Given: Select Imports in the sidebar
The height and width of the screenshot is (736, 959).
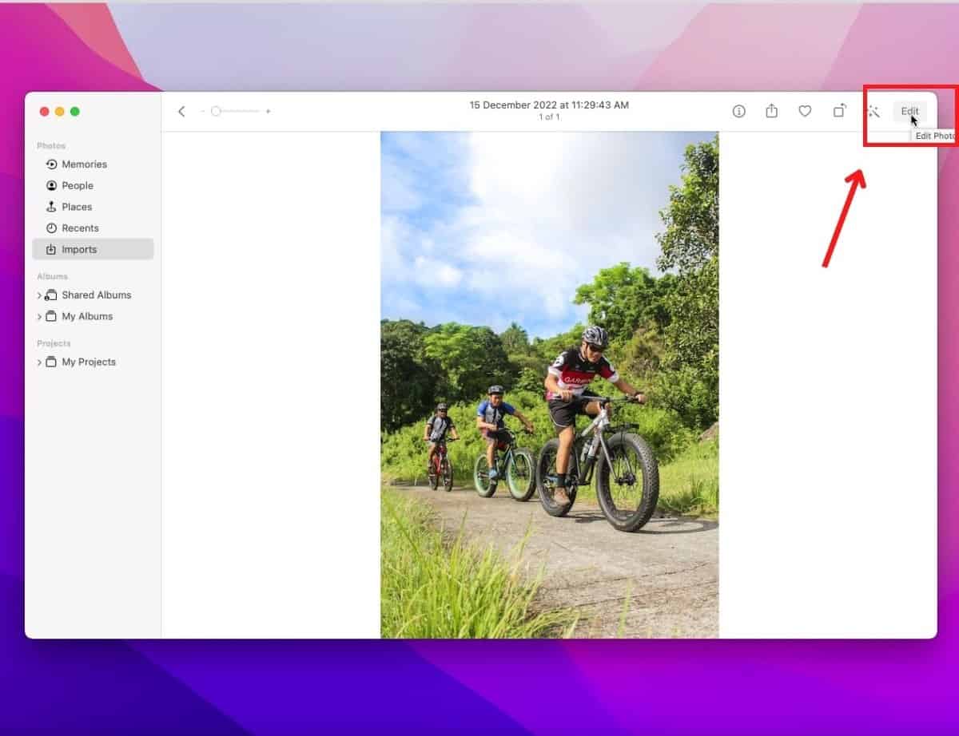Looking at the screenshot, I should pos(78,249).
